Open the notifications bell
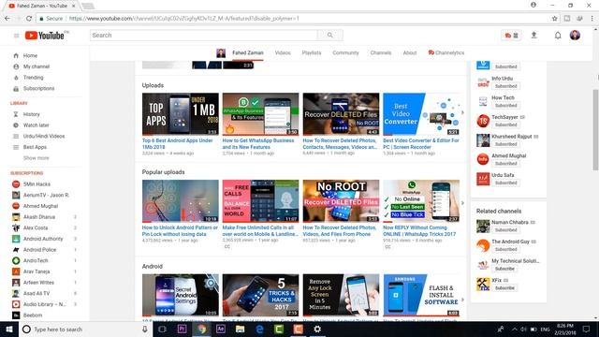Image resolution: width=599 pixels, height=337 pixels. pyautogui.click(x=558, y=36)
